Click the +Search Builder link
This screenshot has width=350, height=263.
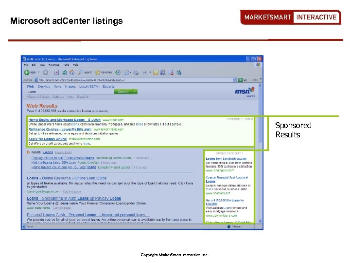point(38,97)
